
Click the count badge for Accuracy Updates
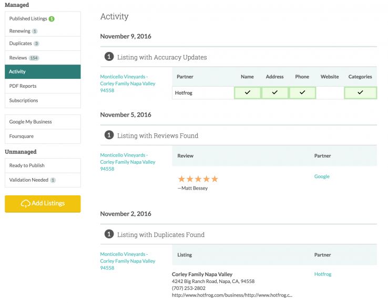109,57
